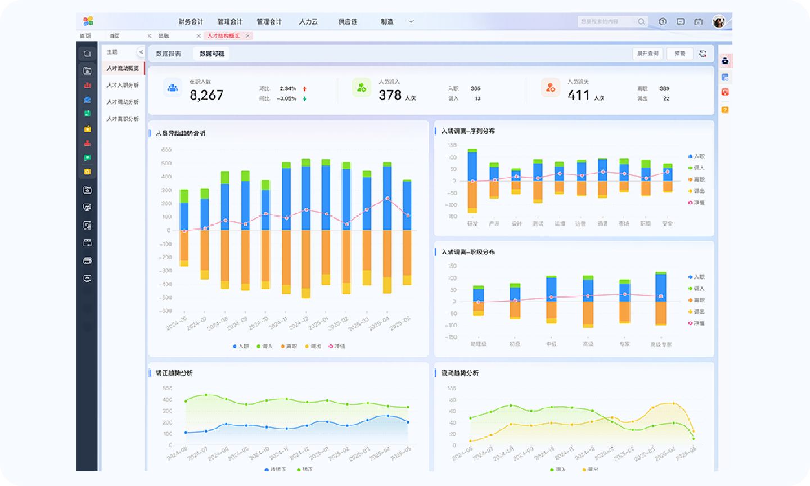This screenshot has width=810, height=486.
Task: Switch to the 数据报表 tab
Action: (168, 53)
